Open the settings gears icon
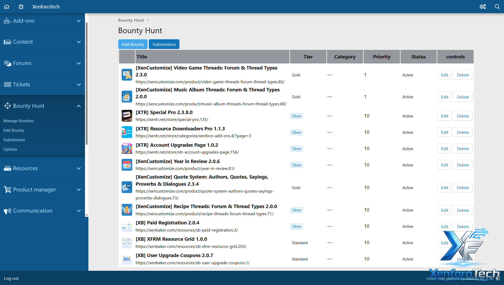Screen dimensions: 504x285 click(x=483, y=7)
